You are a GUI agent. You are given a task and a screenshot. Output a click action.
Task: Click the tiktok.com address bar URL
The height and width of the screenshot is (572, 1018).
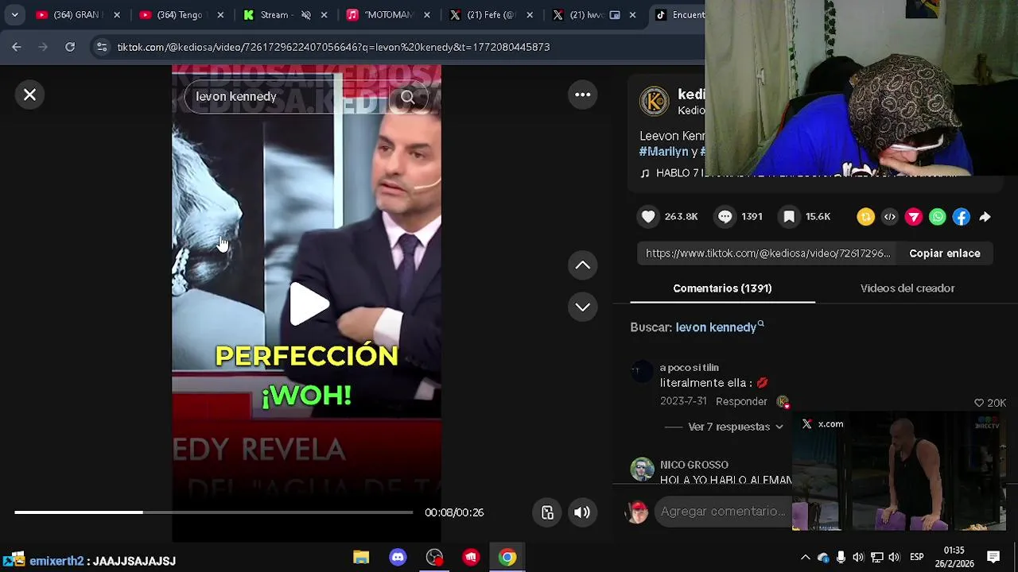point(333,47)
